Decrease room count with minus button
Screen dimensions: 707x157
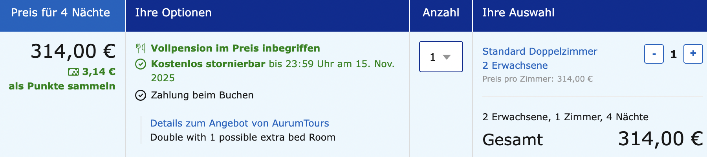click(654, 54)
